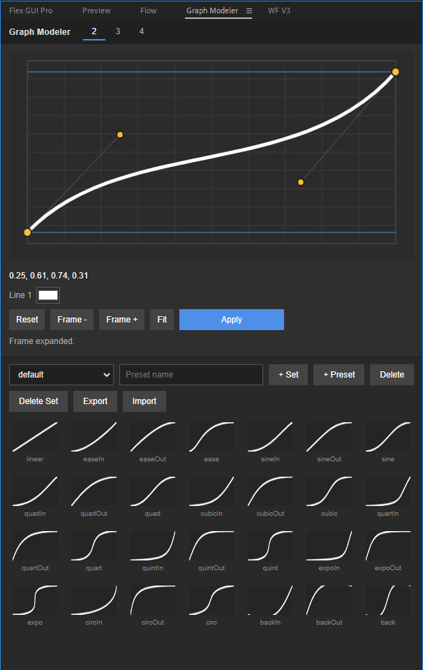
Task: Select the circIn preset curve
Action: [94, 600]
